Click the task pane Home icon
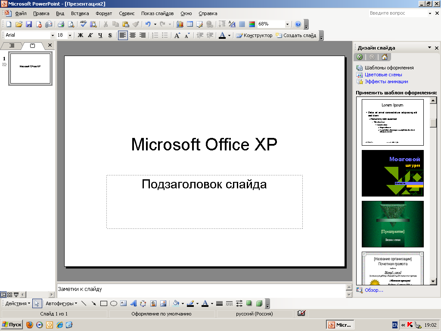The image size is (441, 331). 385,57
